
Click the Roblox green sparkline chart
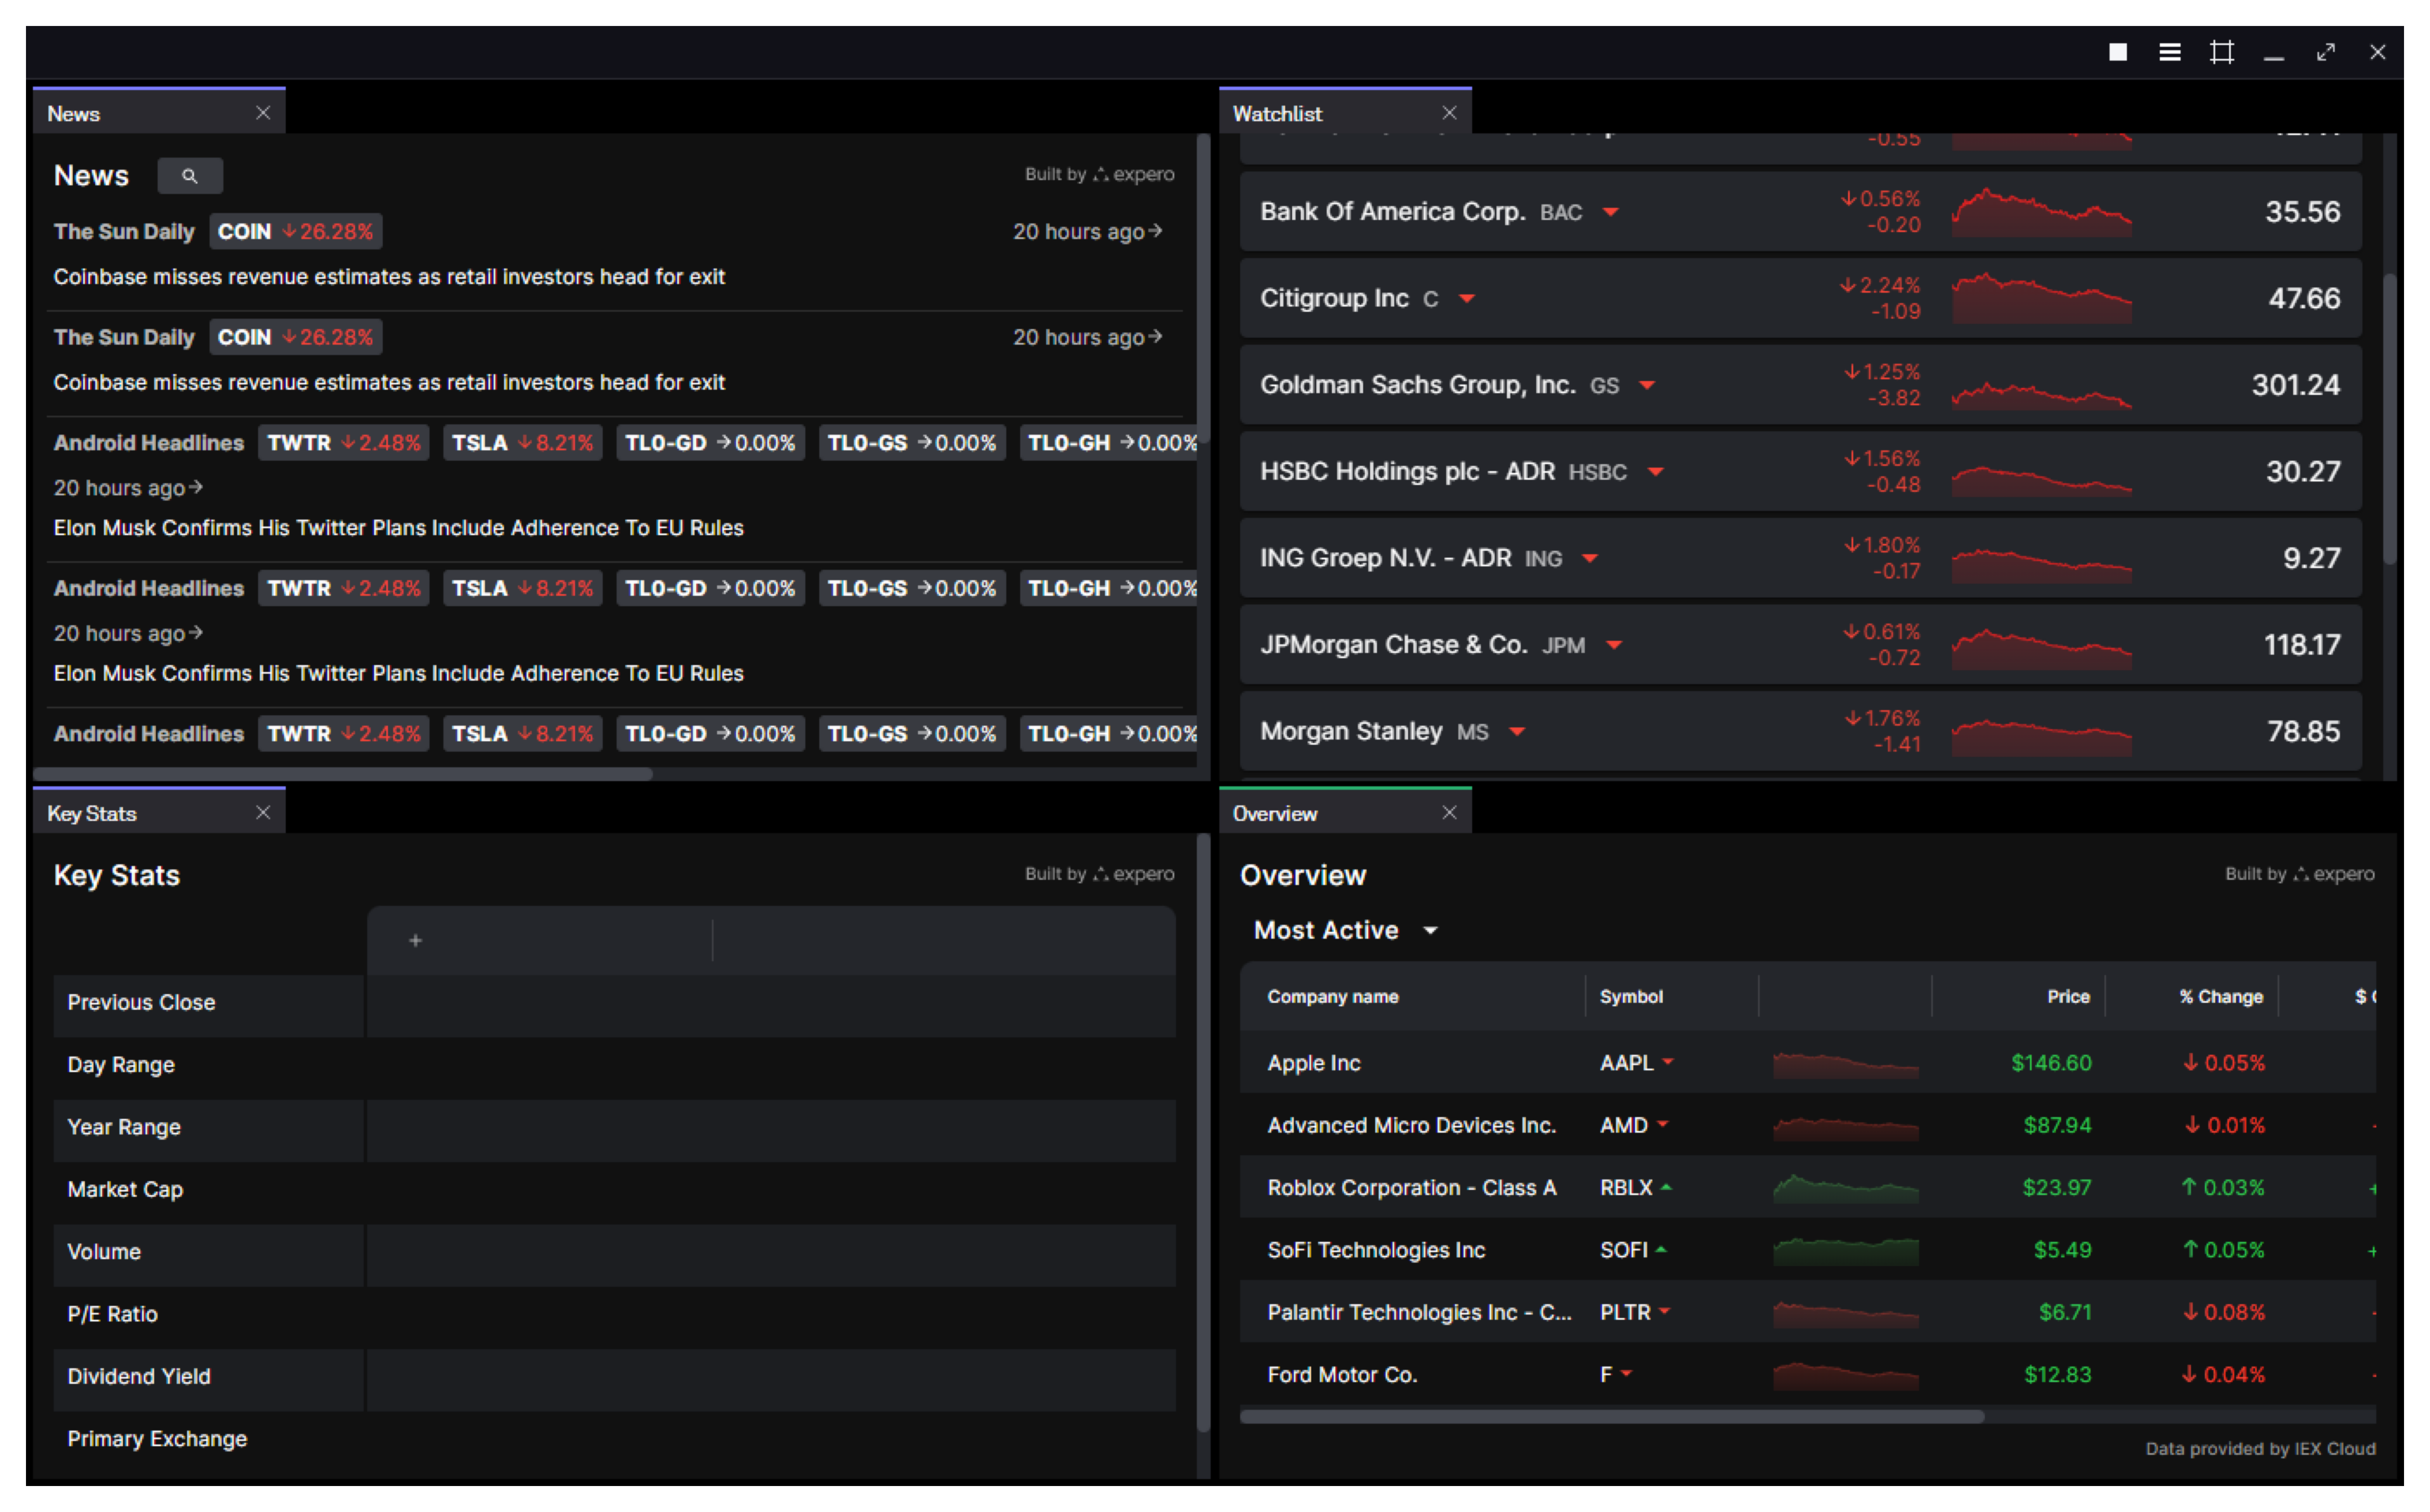(x=1846, y=1188)
